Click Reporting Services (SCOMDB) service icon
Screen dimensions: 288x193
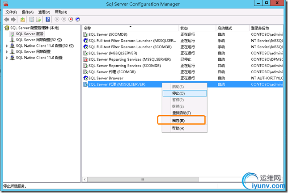pyautogui.click(x=85, y=66)
